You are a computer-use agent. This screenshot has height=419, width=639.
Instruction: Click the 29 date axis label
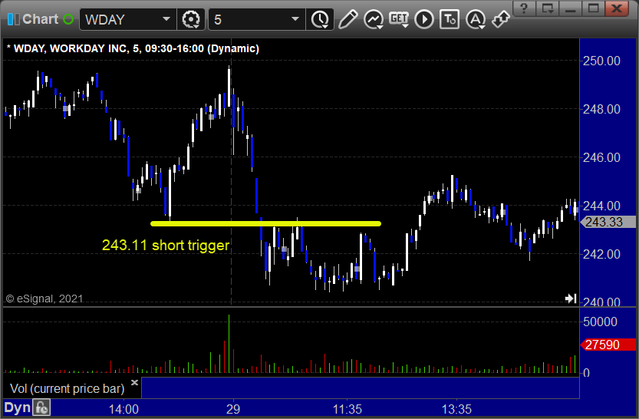click(233, 409)
